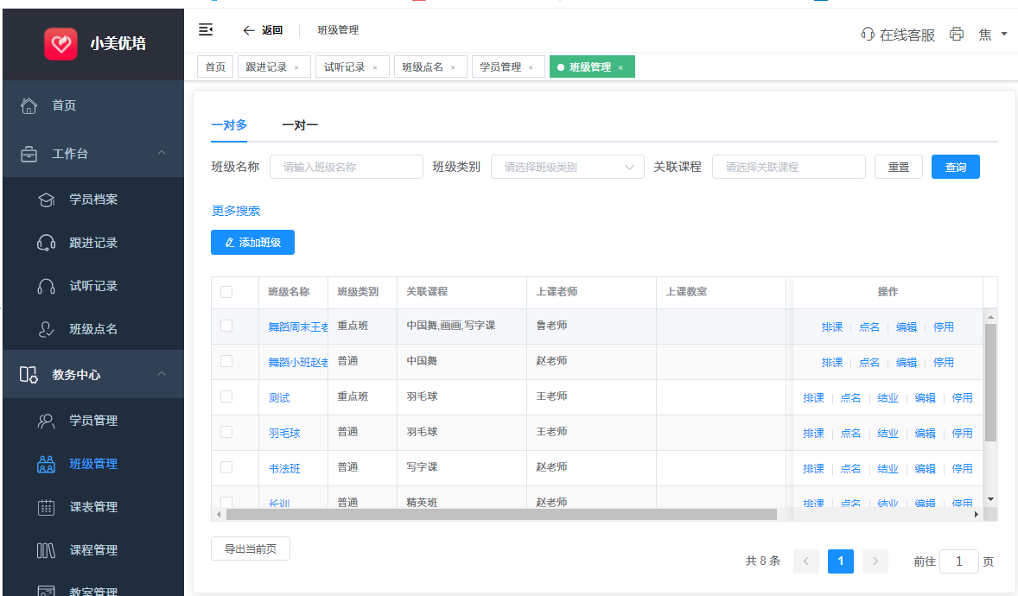Click the table horizontal scrollbar

tap(501, 514)
